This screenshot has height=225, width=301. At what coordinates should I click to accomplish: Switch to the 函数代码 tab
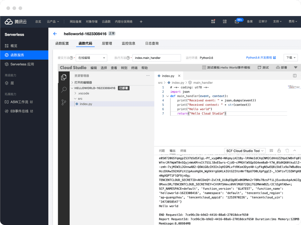[x=86, y=44]
